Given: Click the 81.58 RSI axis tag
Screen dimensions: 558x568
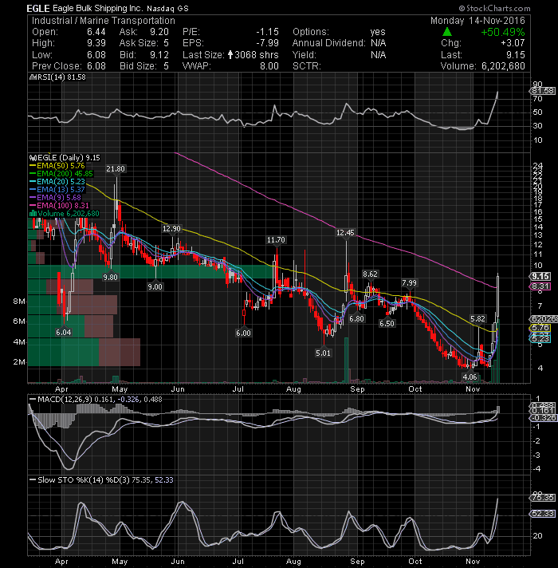Looking at the screenshot, I should (x=542, y=91).
